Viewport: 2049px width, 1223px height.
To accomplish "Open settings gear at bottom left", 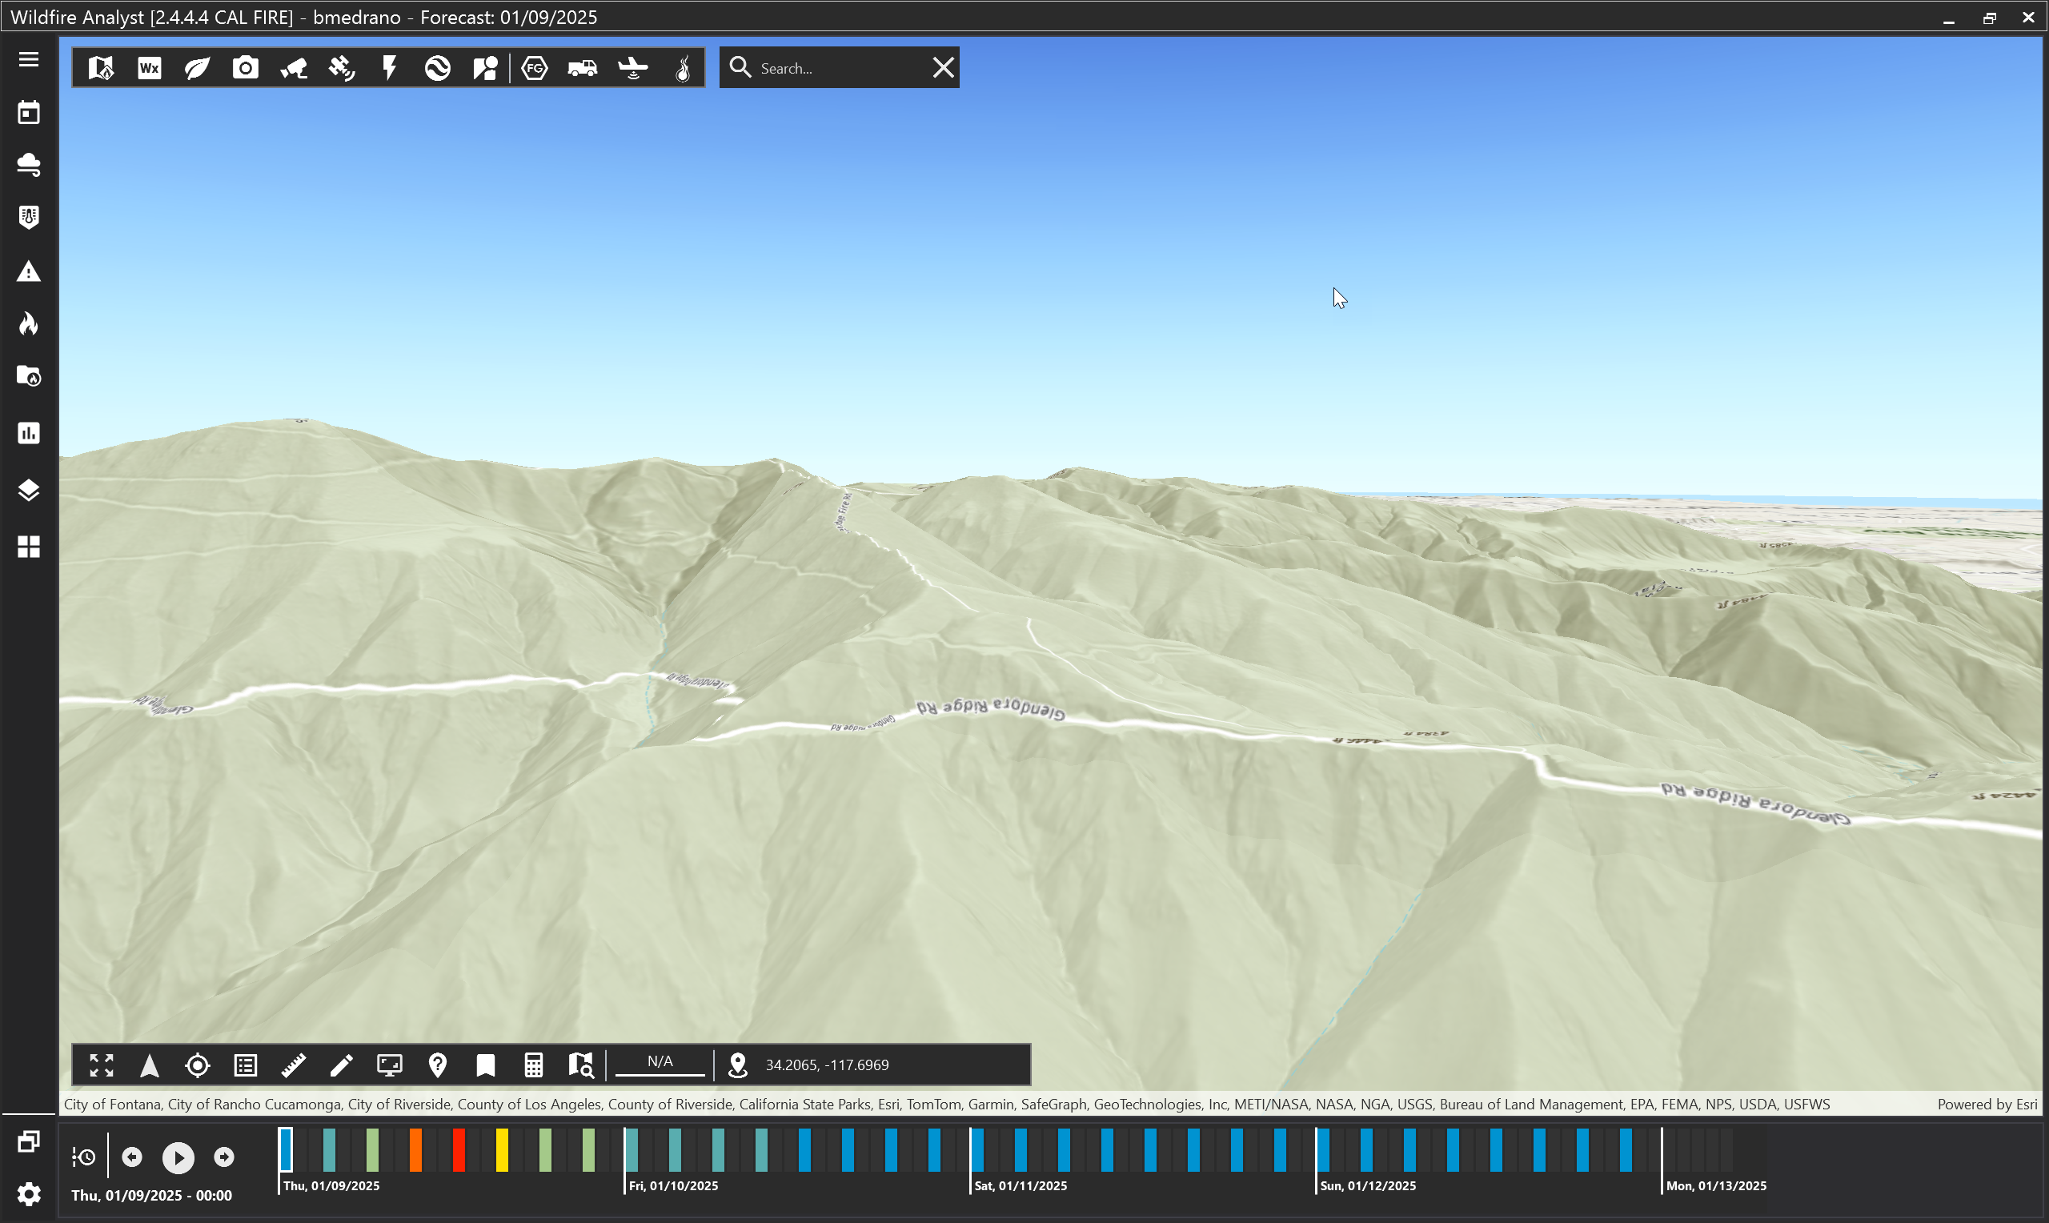I will (29, 1193).
